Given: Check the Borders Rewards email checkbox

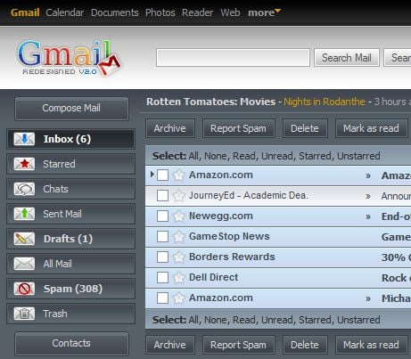Looking at the screenshot, I should point(162,257).
